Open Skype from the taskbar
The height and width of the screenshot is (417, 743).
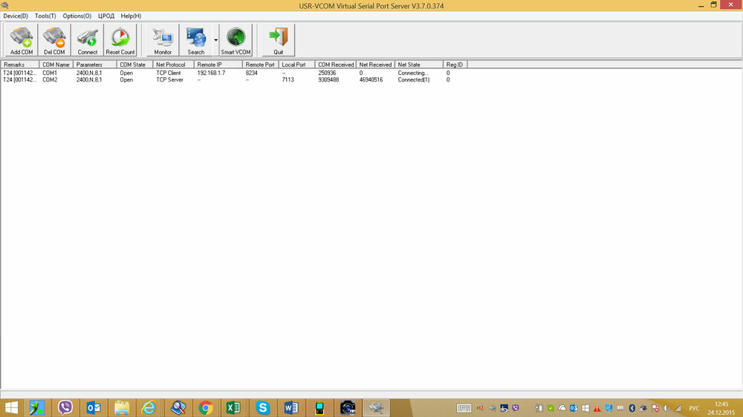(262, 407)
